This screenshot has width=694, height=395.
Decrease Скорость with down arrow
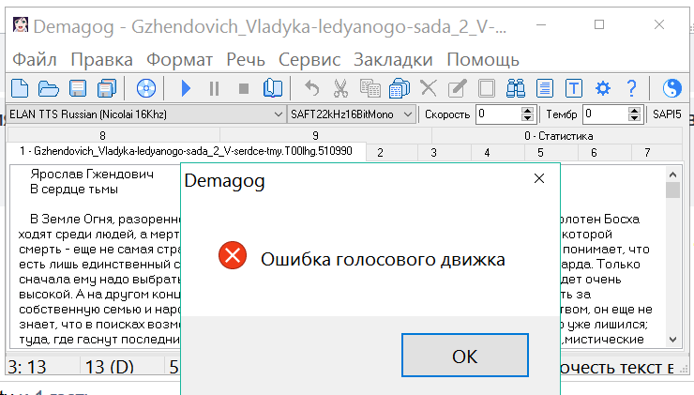click(527, 118)
